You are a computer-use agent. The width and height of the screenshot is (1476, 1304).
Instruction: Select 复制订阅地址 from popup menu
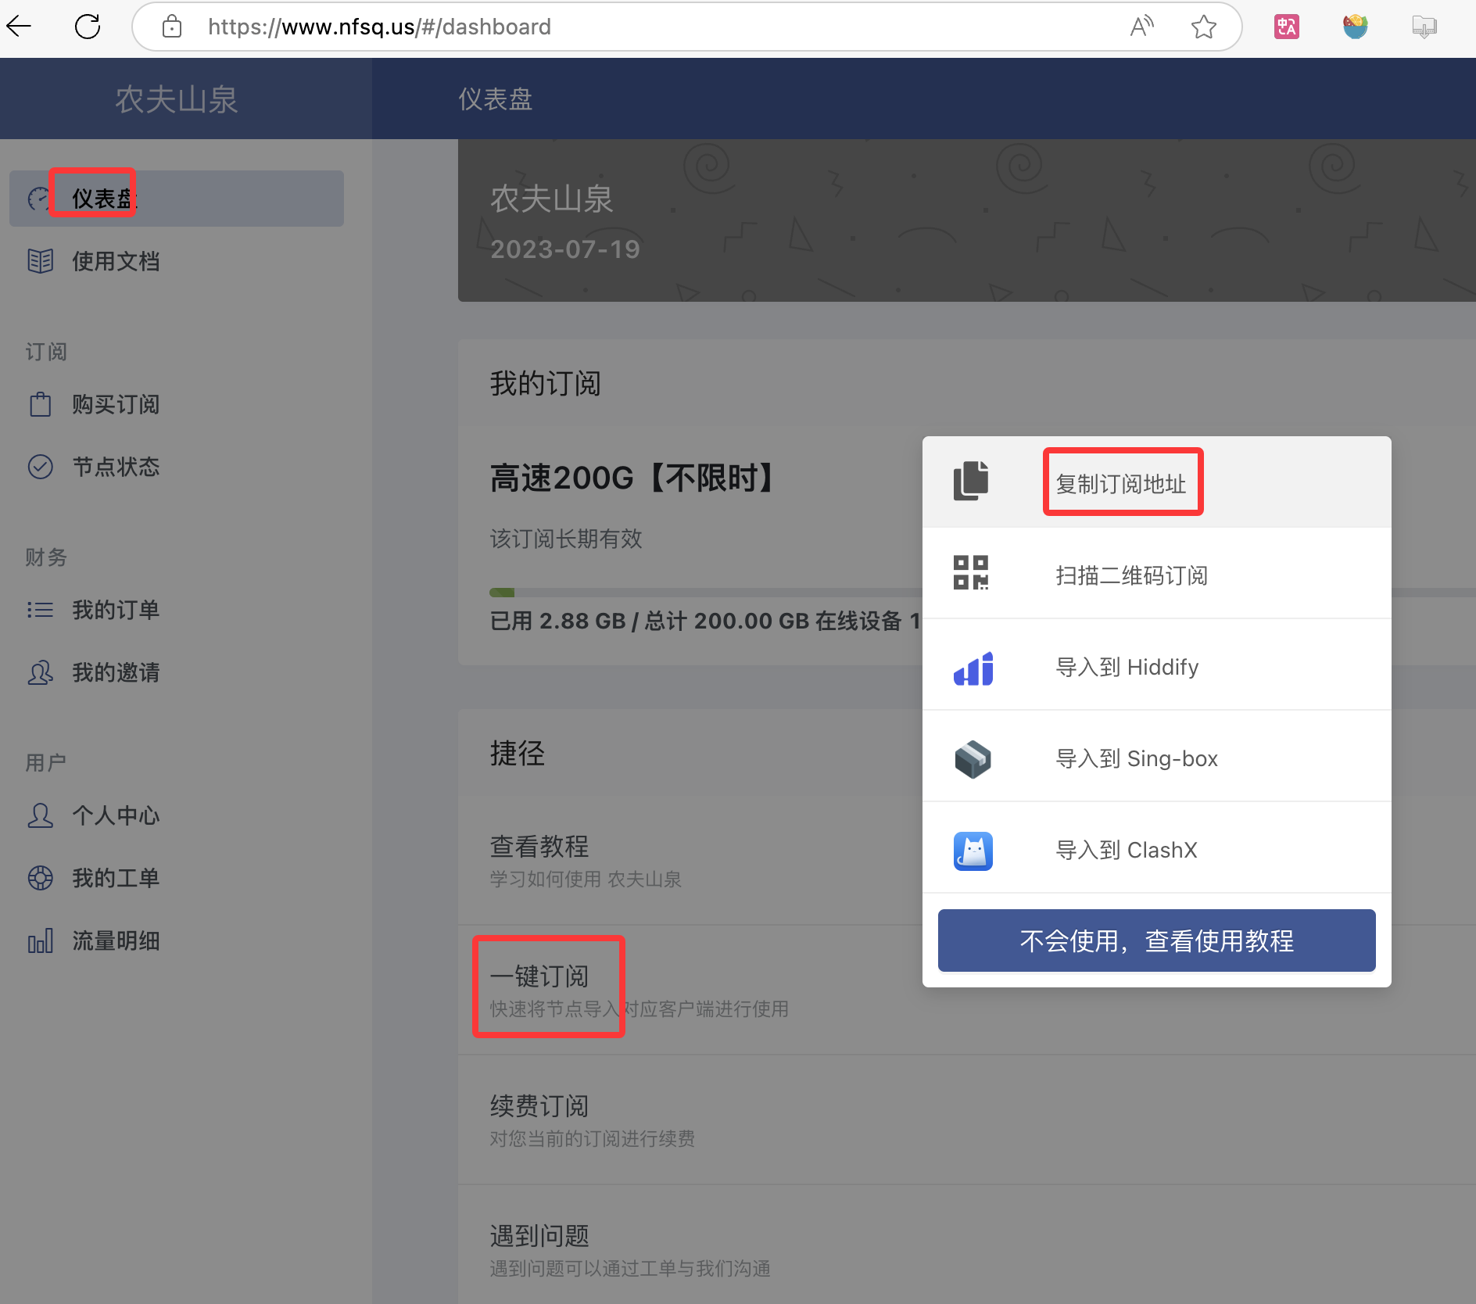(1121, 484)
